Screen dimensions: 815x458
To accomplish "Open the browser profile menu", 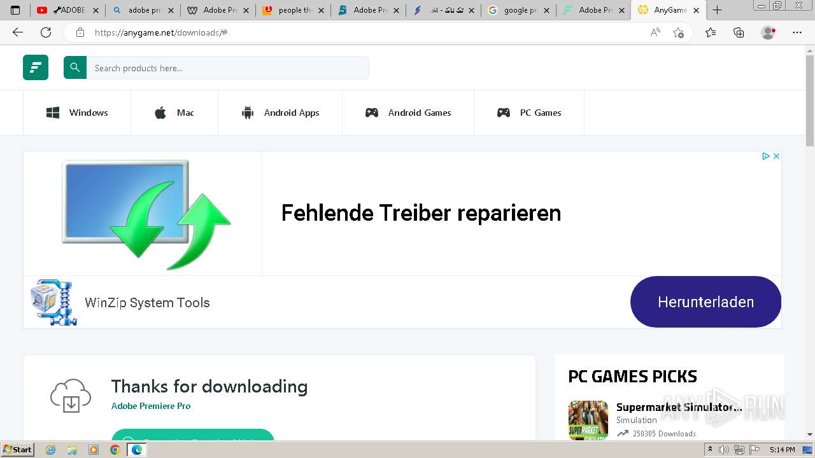I will pyautogui.click(x=769, y=32).
